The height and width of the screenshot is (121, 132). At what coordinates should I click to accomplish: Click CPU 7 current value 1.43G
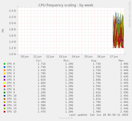point(42,86)
